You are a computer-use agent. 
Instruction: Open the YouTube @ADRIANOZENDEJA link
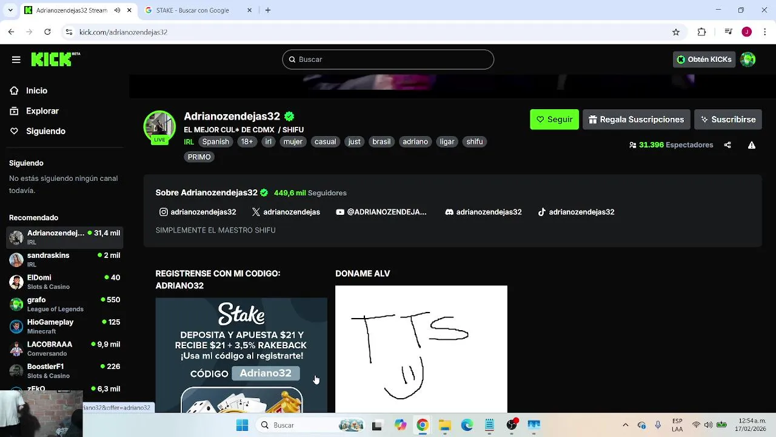pos(381,212)
